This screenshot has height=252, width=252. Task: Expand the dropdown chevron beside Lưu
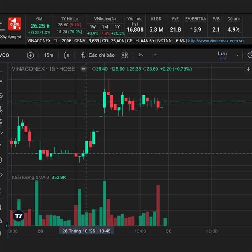(x=237, y=55)
